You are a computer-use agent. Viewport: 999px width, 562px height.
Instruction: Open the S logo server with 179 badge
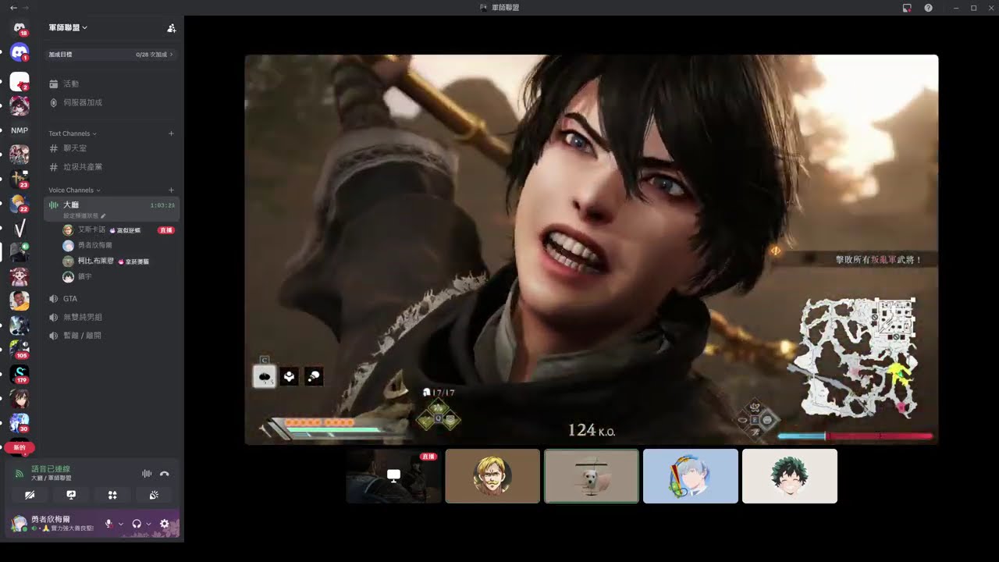coord(20,374)
